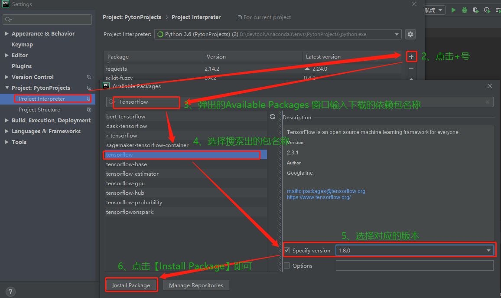The image size is (501, 298).
Task: Select the tensorflow-gpu package
Action: [x=186, y=183]
